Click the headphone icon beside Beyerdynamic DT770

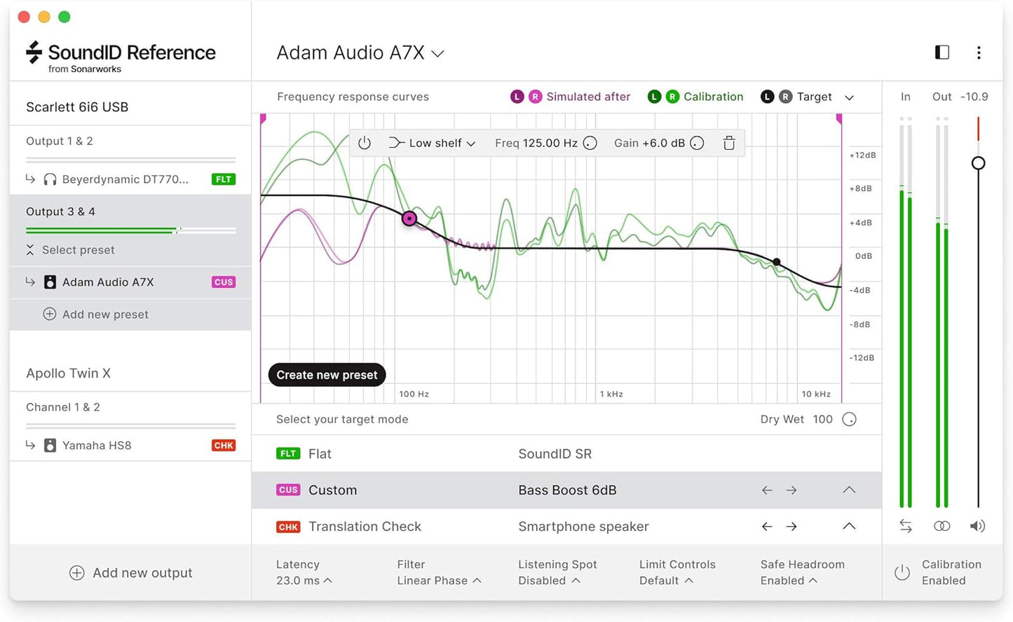pyautogui.click(x=50, y=179)
